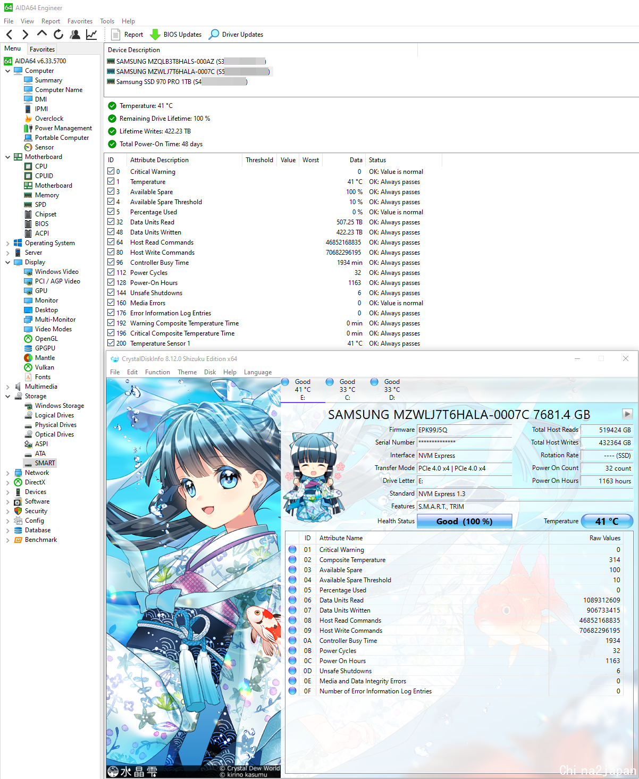Select the CPUID item under Motherboard
The width and height of the screenshot is (639, 779).
[x=39, y=176]
